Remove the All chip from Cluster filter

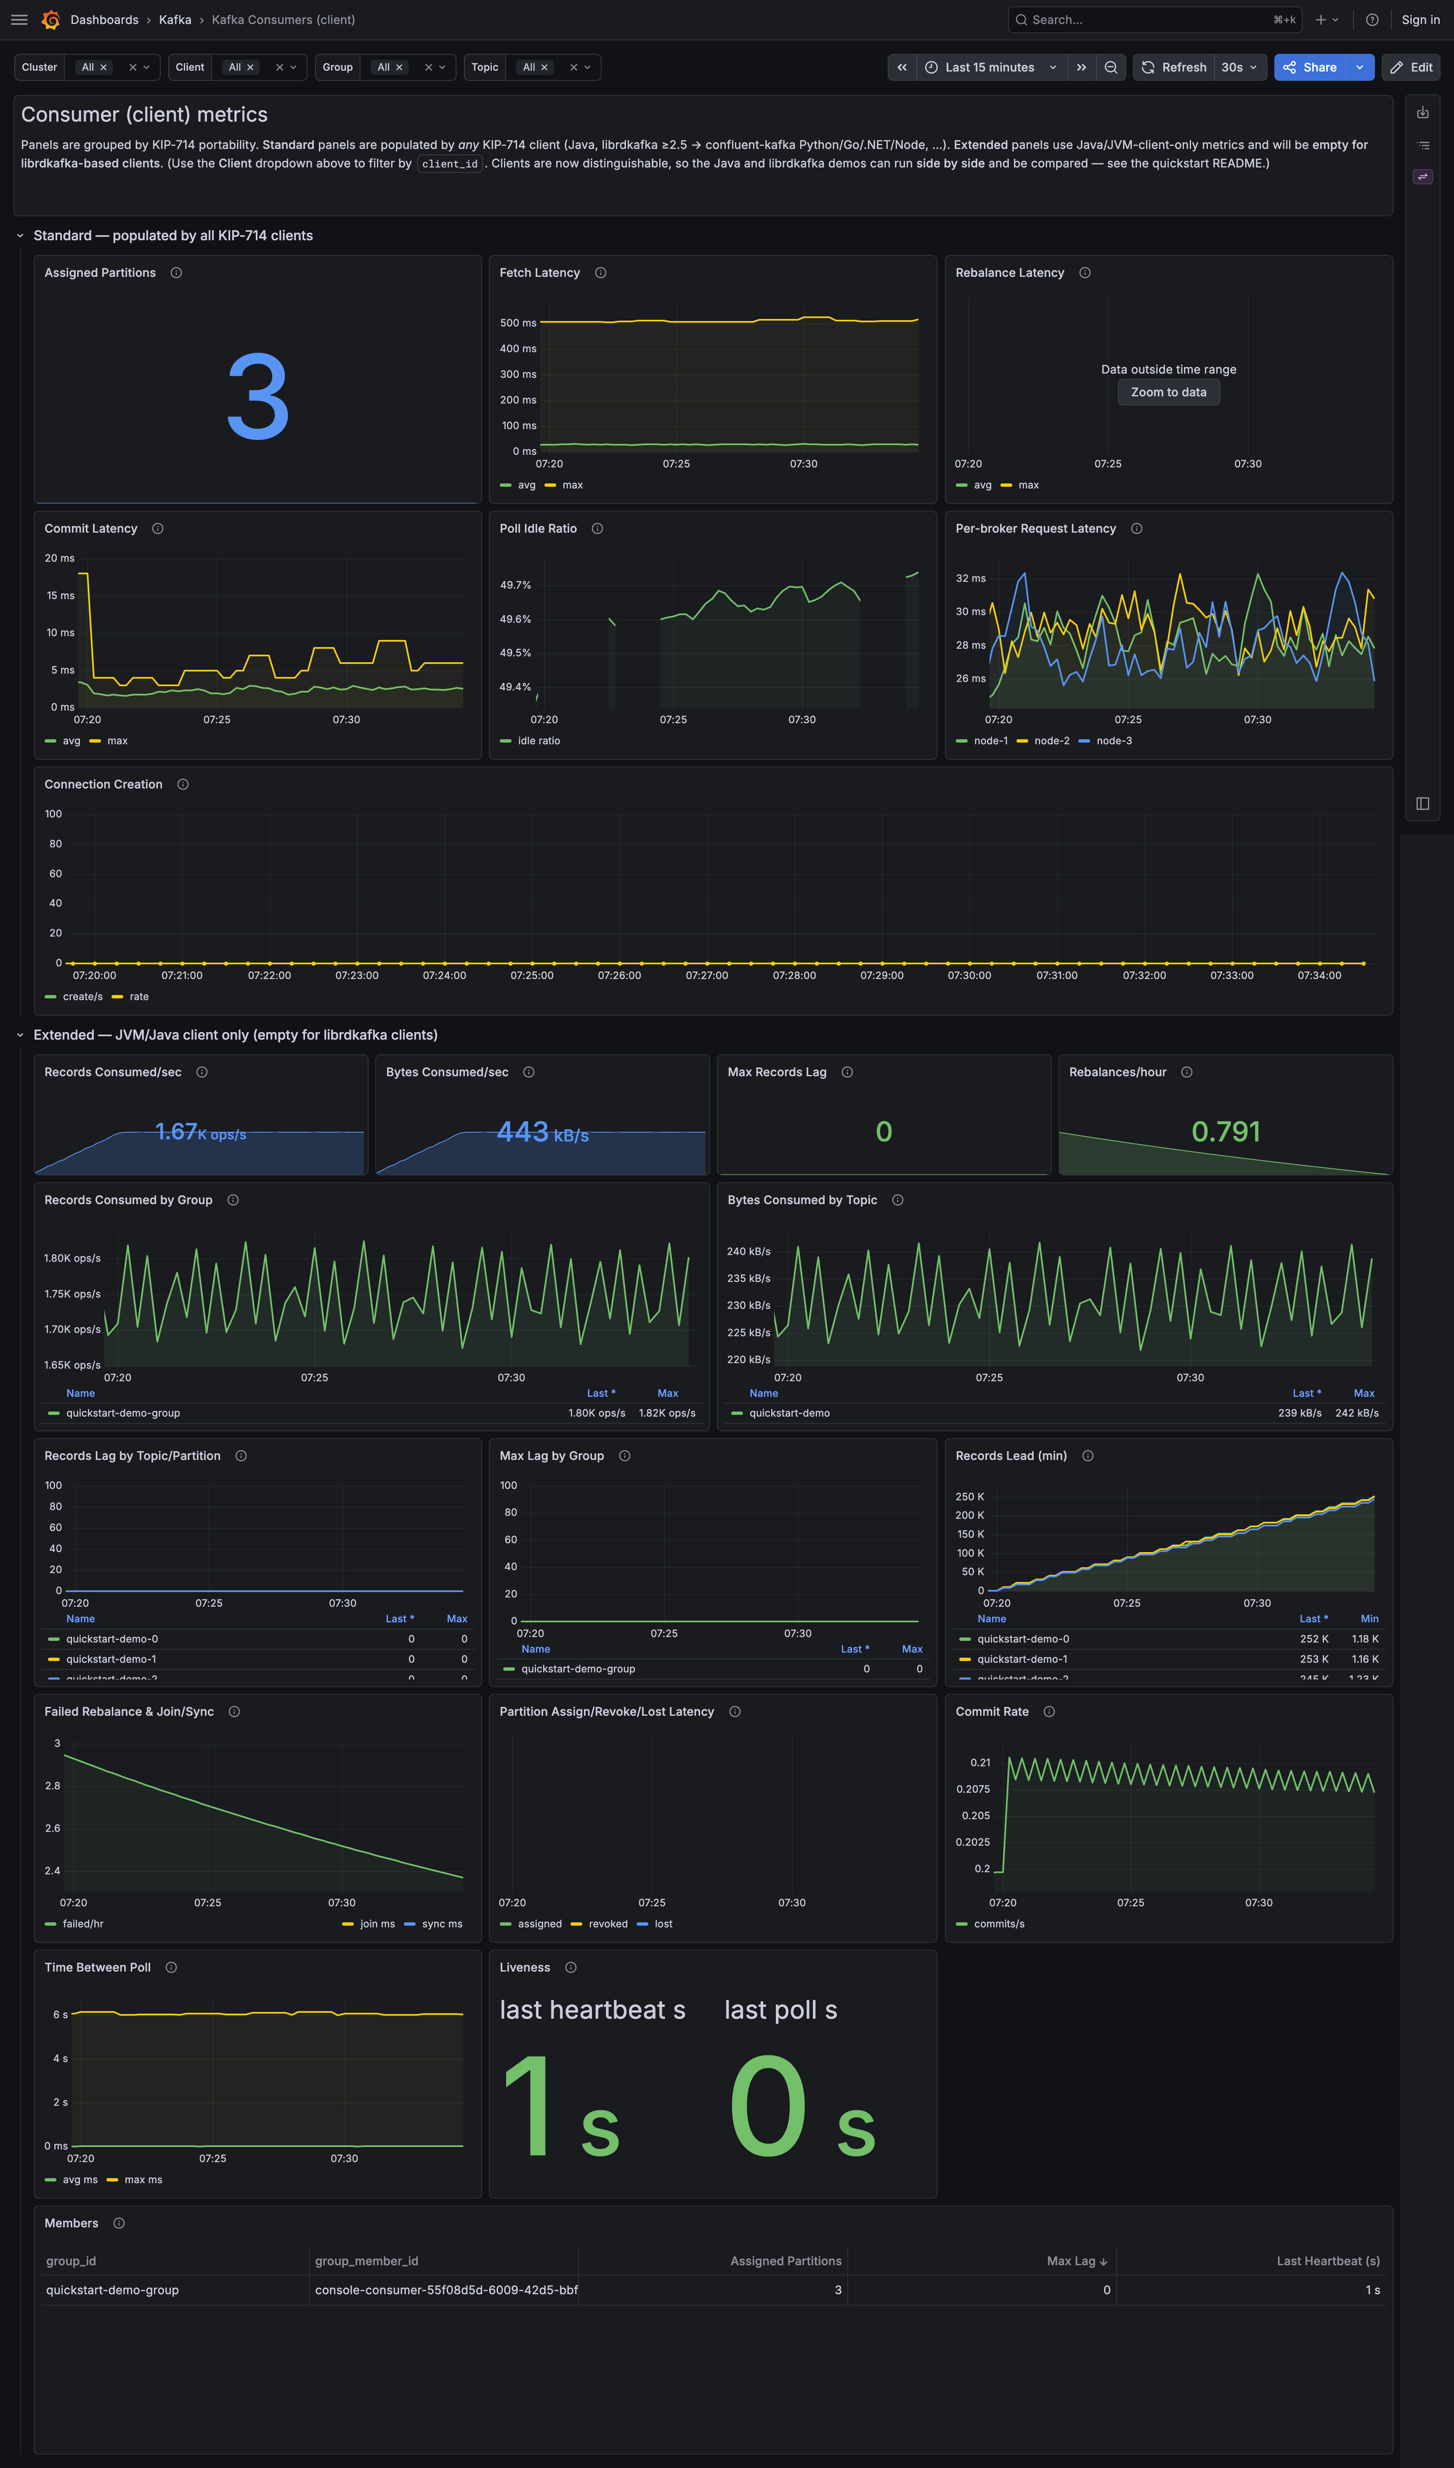click(x=103, y=68)
